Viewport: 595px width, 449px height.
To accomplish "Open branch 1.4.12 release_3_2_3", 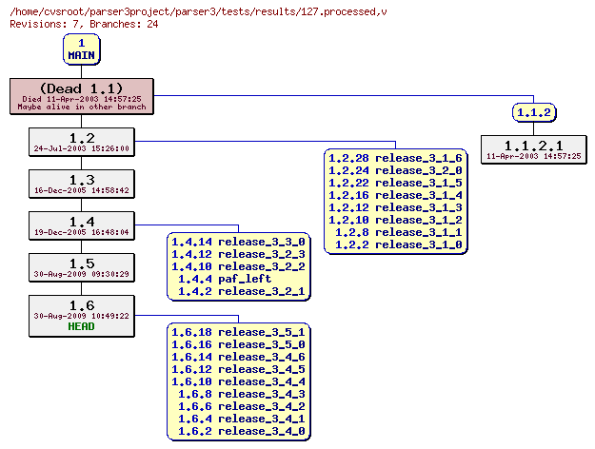I will point(238,254).
